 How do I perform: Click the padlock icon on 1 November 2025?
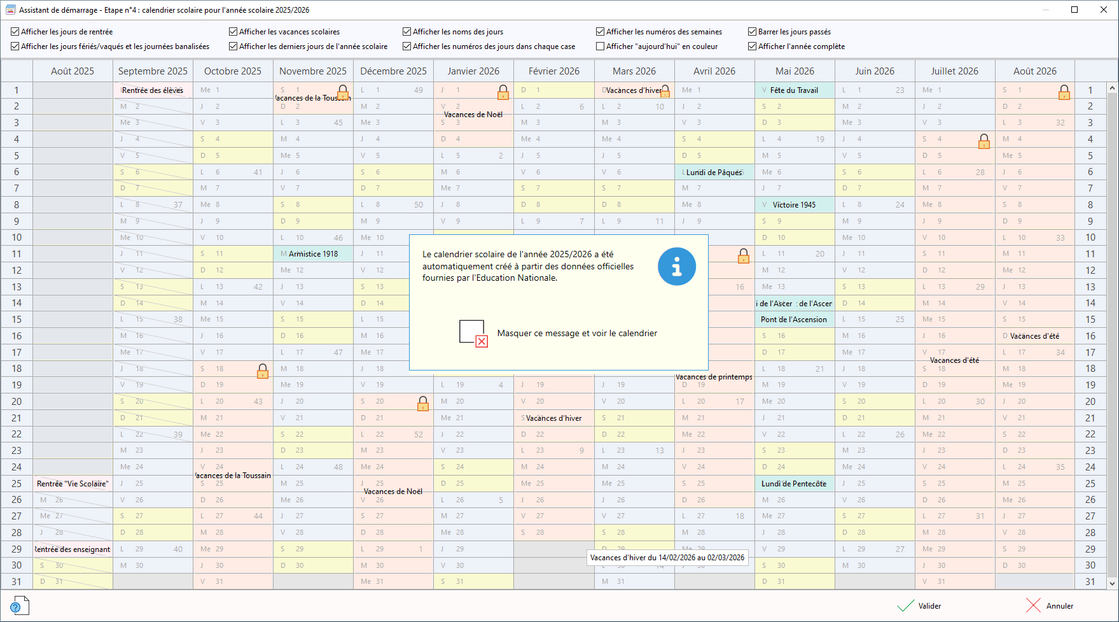coord(343,92)
